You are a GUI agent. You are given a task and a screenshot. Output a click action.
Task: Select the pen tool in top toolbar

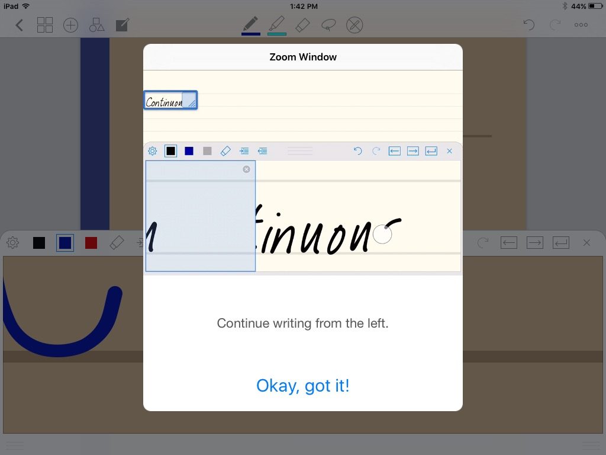250,25
